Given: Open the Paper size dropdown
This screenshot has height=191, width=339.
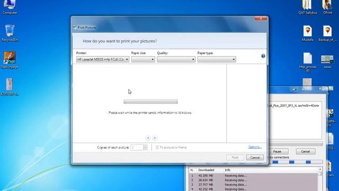Looking at the screenshot, I should tap(143, 59).
